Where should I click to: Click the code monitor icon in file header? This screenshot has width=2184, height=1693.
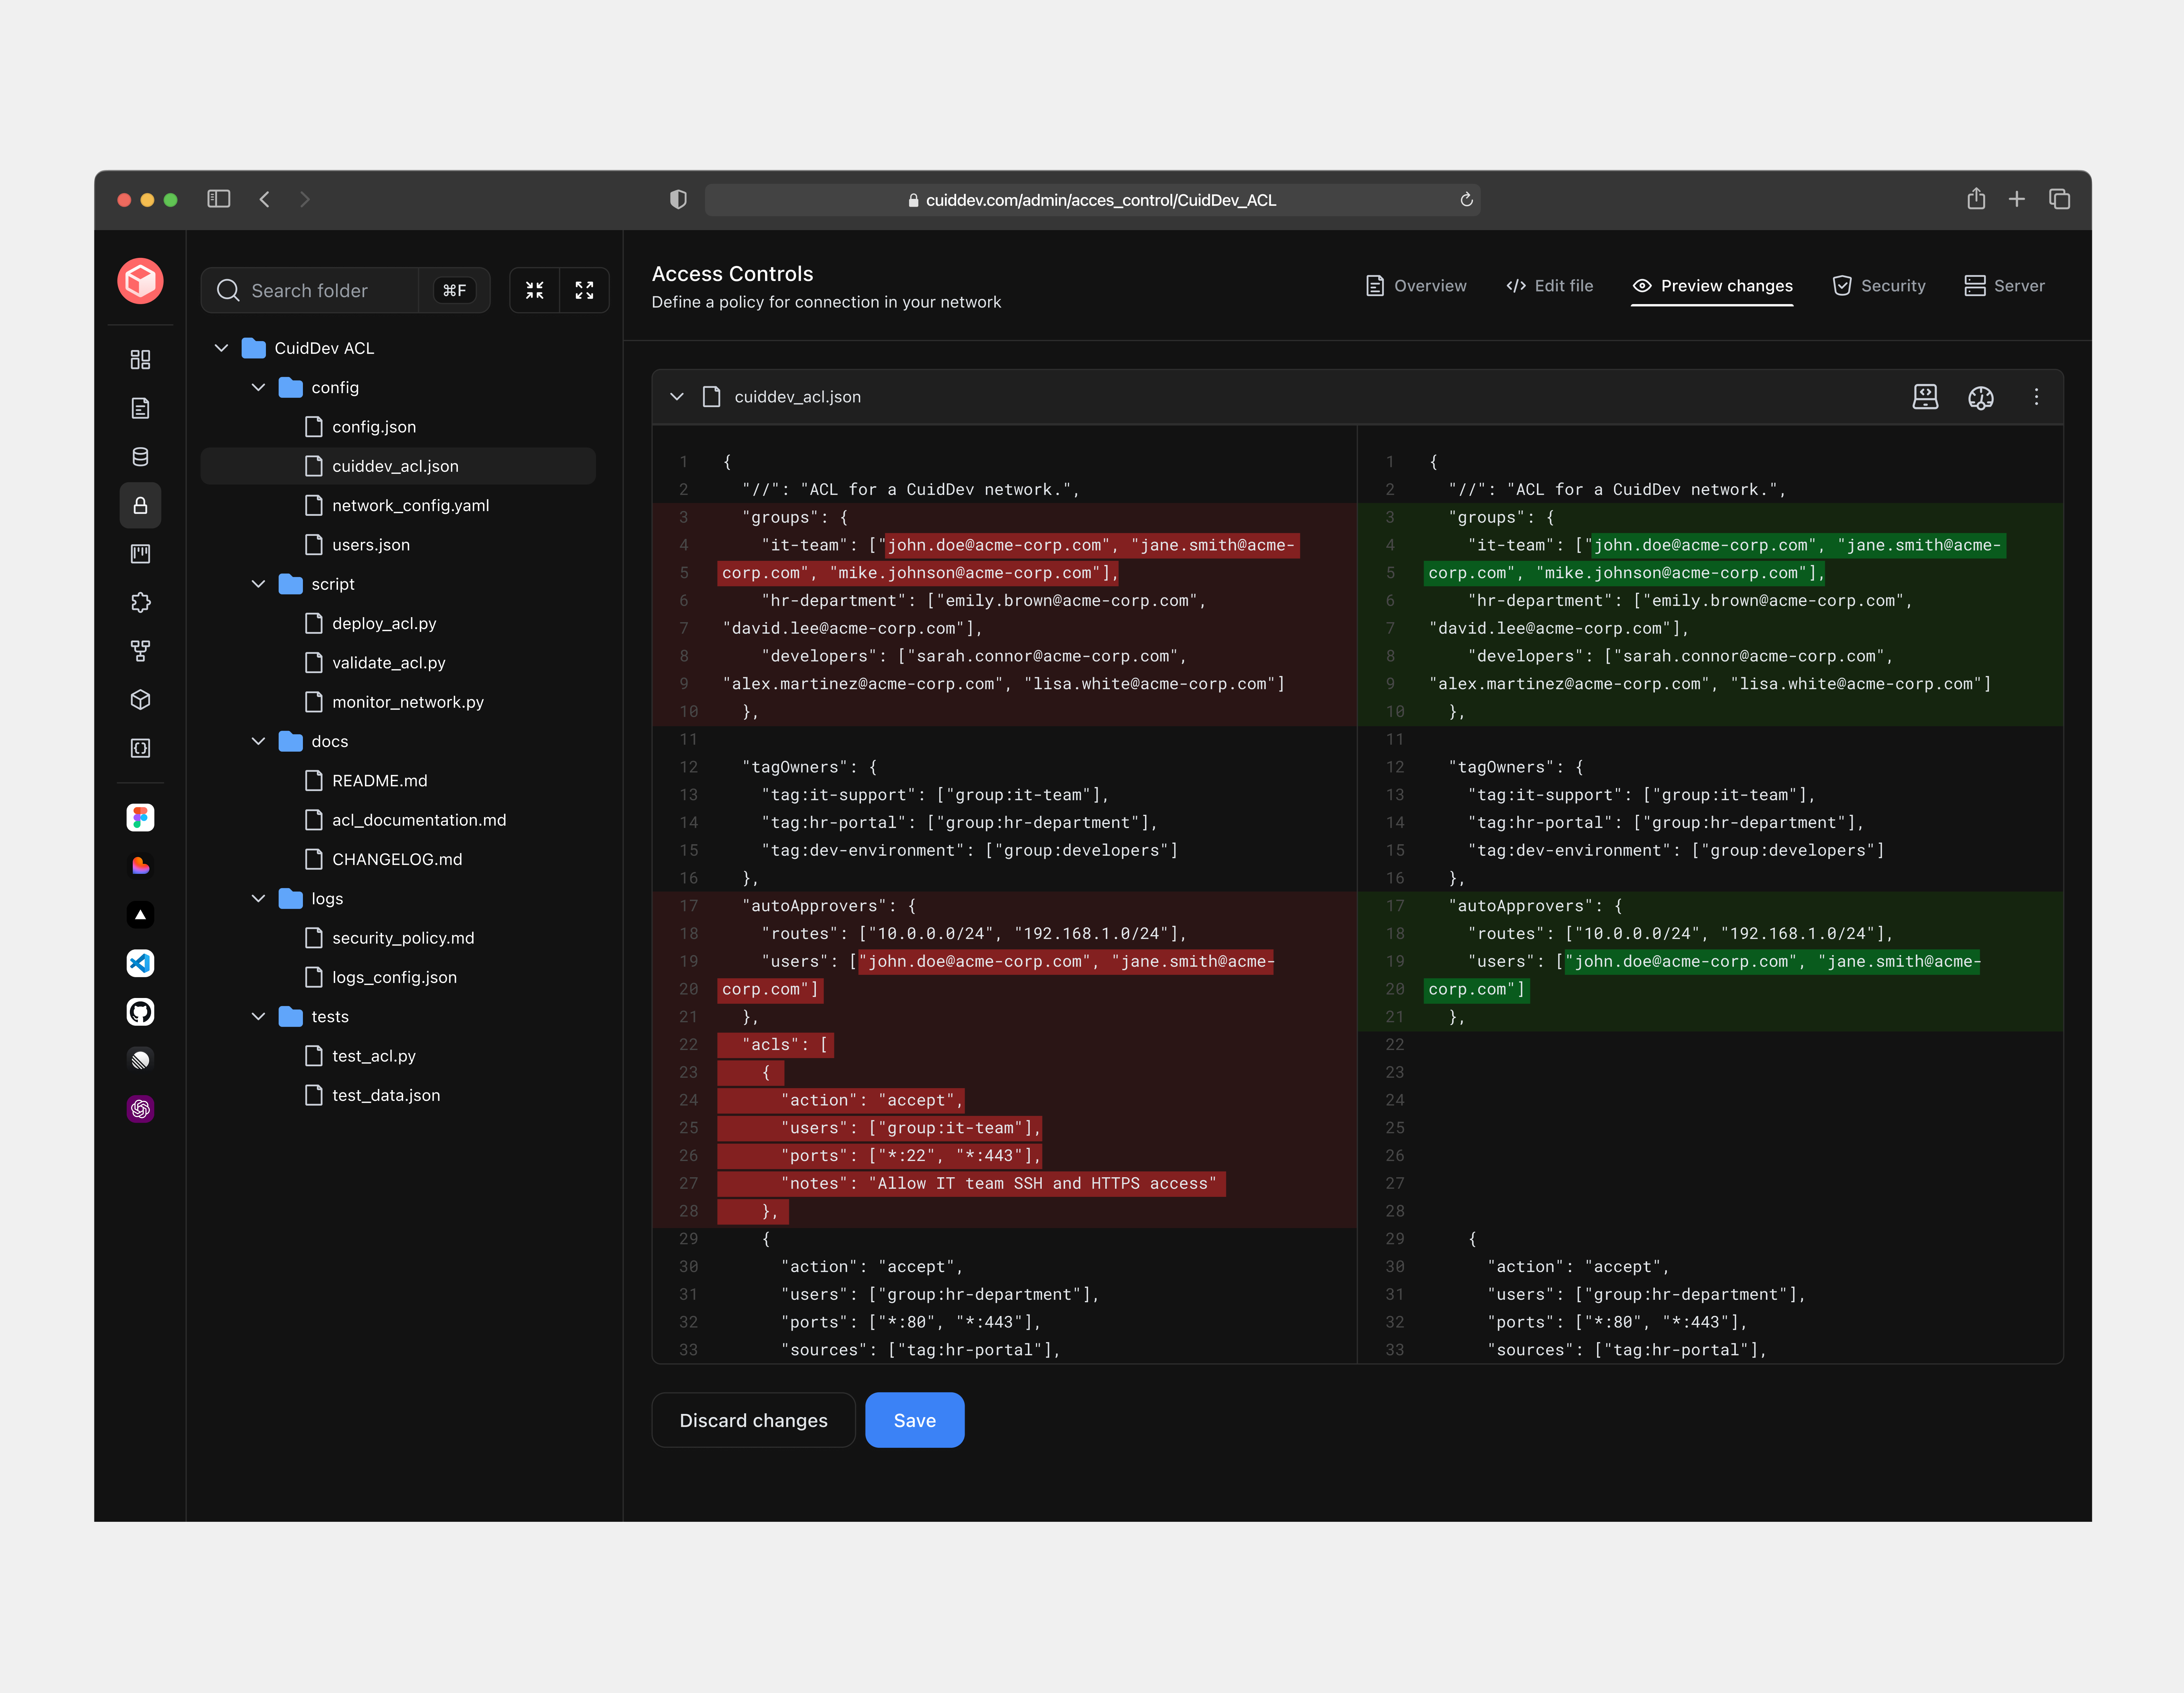(1925, 397)
